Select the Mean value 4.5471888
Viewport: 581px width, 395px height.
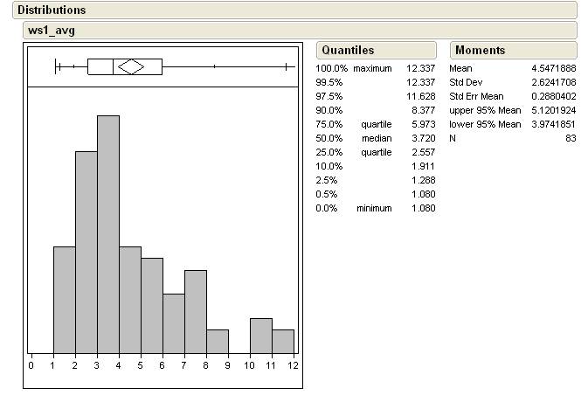coord(554,68)
